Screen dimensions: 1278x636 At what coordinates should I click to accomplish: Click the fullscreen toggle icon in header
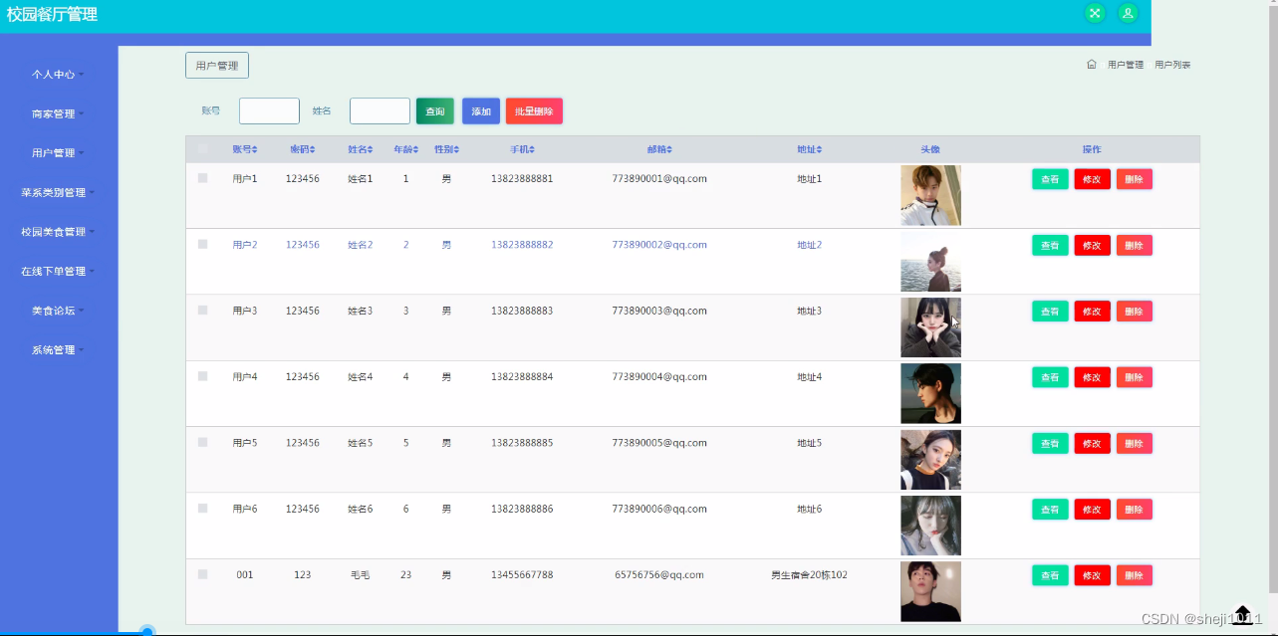click(1095, 13)
